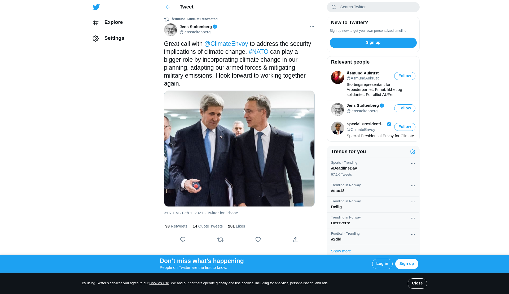509x294 pixels.
Task: Go back using the arrow icon
Action: (x=168, y=7)
